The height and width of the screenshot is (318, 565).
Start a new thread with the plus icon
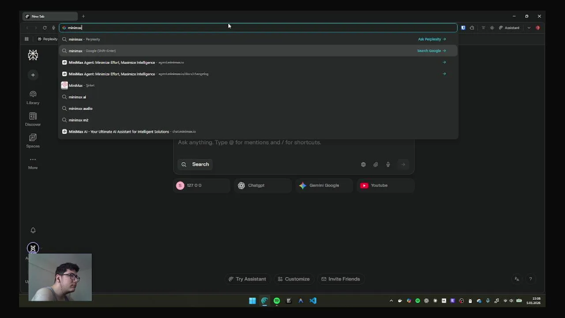coord(33,75)
